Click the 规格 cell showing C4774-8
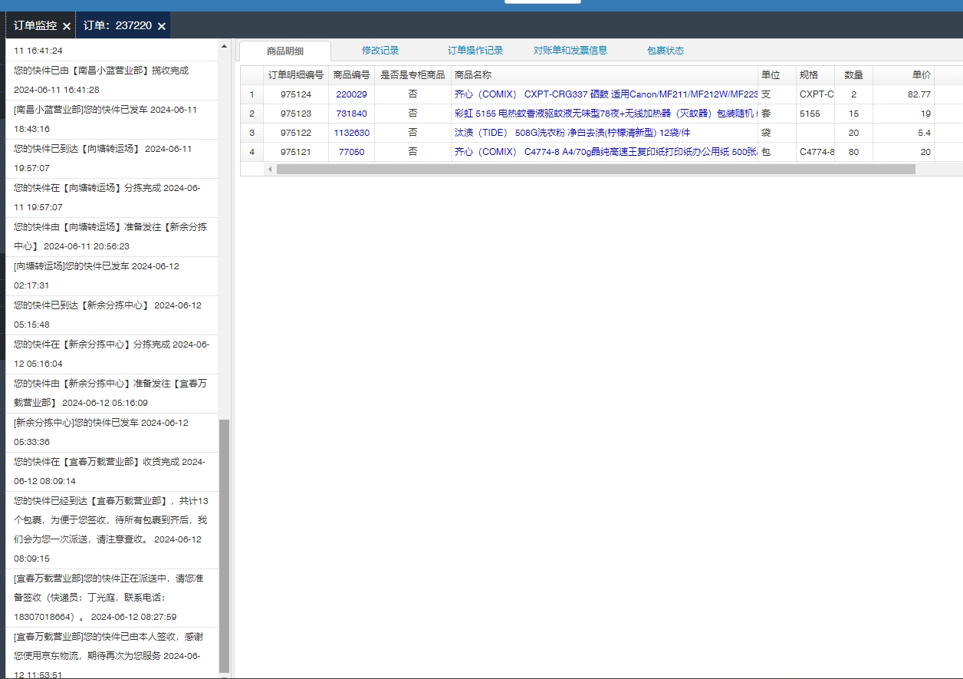 point(815,152)
